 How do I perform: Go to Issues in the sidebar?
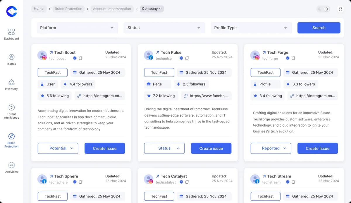pos(11,57)
